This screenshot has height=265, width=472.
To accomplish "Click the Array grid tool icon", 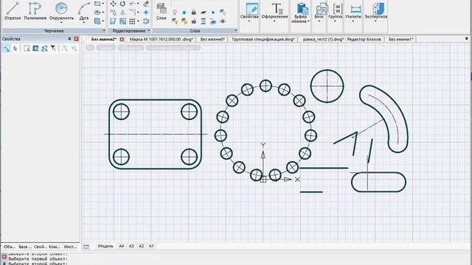I will coord(132,21).
